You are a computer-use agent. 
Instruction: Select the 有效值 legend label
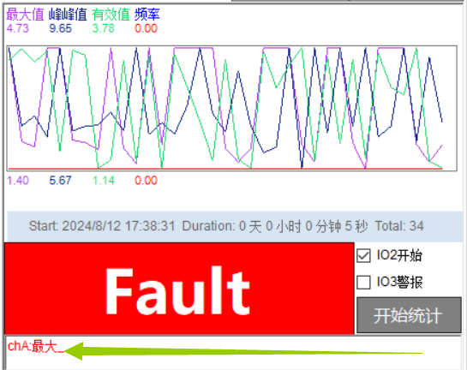click(111, 15)
